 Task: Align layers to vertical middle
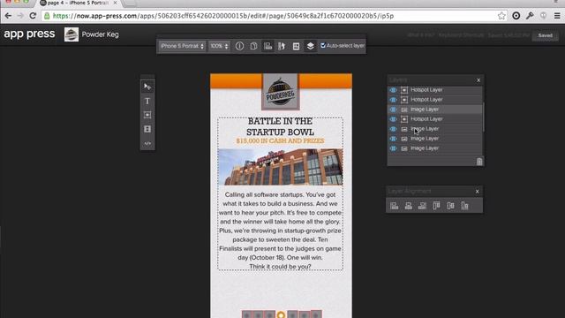(x=450, y=206)
